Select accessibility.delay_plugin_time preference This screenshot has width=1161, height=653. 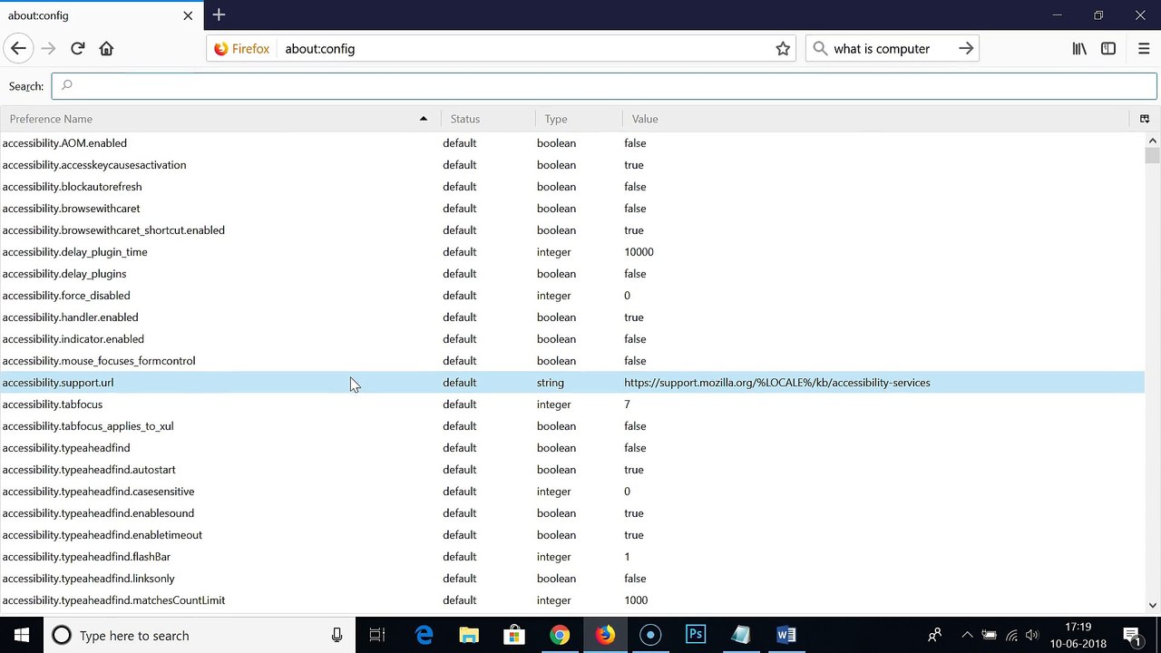pyautogui.click(x=572, y=252)
